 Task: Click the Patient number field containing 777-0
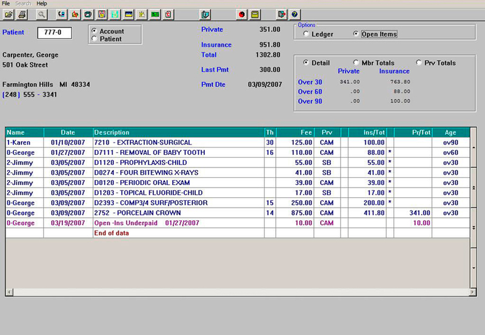[x=55, y=33]
